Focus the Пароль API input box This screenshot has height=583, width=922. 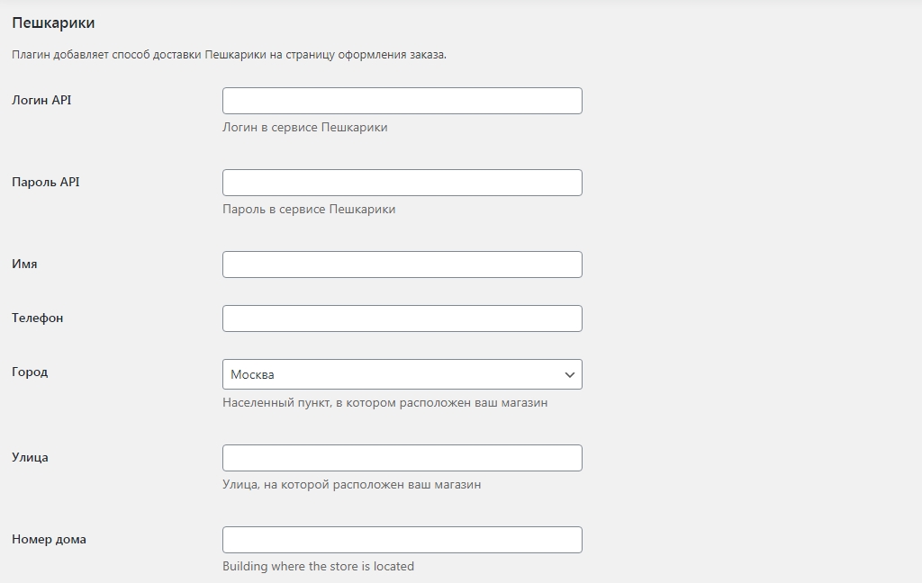pos(402,183)
